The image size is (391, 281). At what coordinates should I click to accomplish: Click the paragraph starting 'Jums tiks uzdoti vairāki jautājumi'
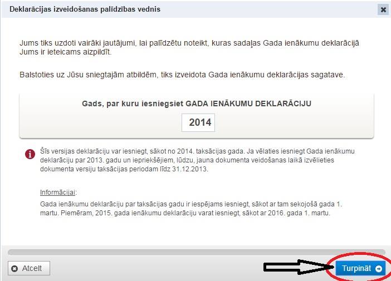pos(189,47)
